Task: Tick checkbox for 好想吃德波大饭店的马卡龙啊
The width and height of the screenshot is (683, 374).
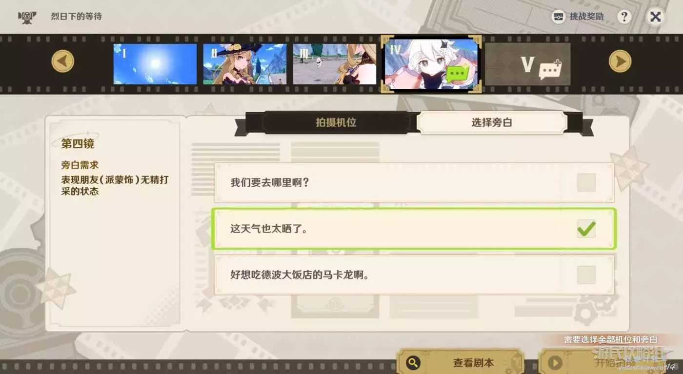Action: (586, 275)
